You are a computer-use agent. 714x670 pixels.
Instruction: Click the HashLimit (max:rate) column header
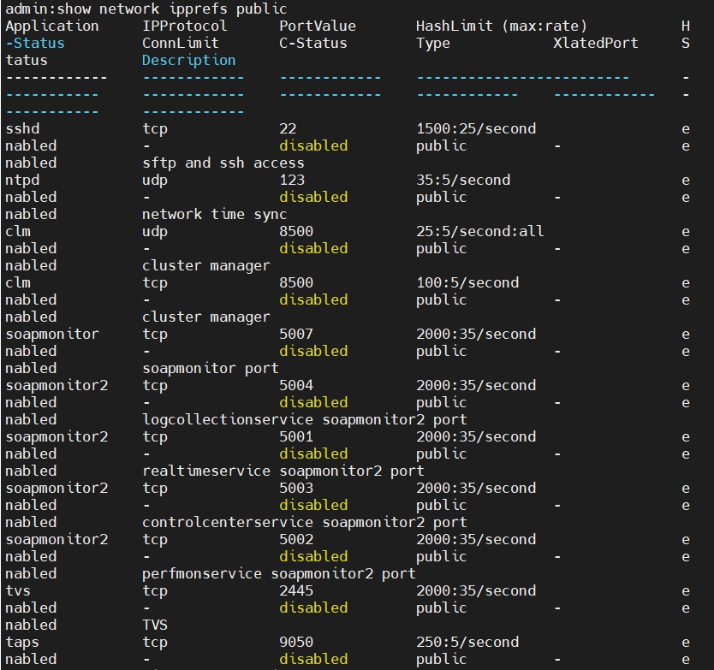click(501, 26)
